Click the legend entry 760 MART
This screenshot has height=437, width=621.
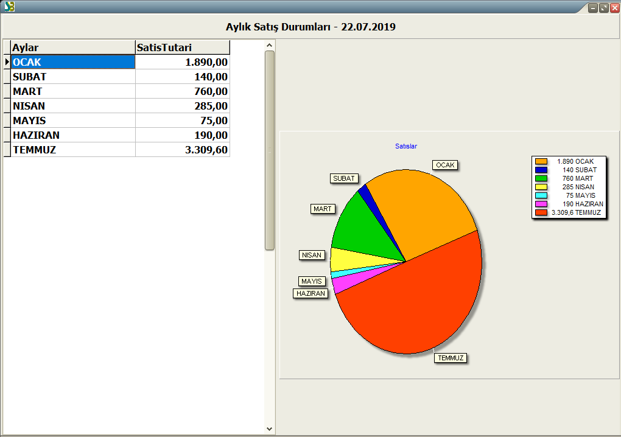(x=578, y=178)
